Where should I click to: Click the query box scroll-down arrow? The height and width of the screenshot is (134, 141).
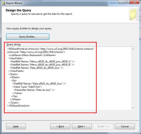tap(133, 108)
